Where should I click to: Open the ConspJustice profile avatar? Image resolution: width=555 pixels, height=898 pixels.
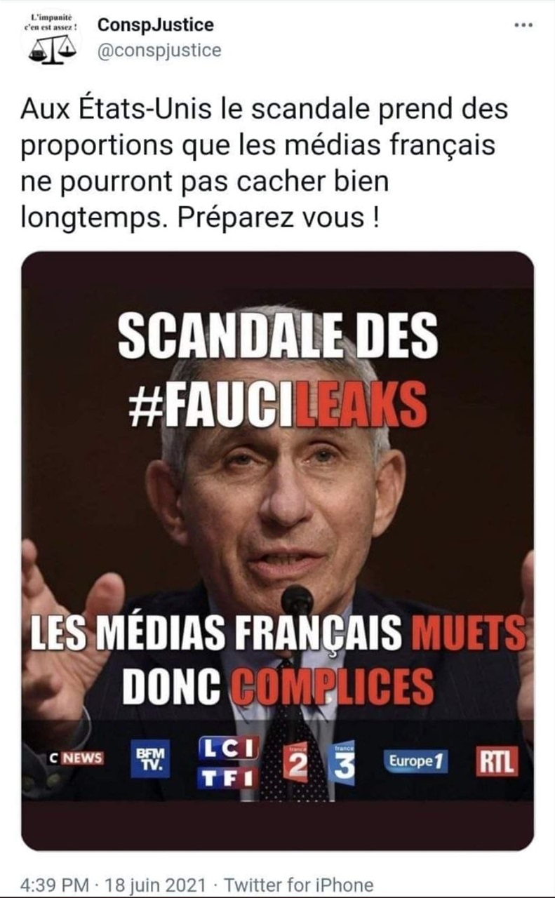(x=51, y=38)
